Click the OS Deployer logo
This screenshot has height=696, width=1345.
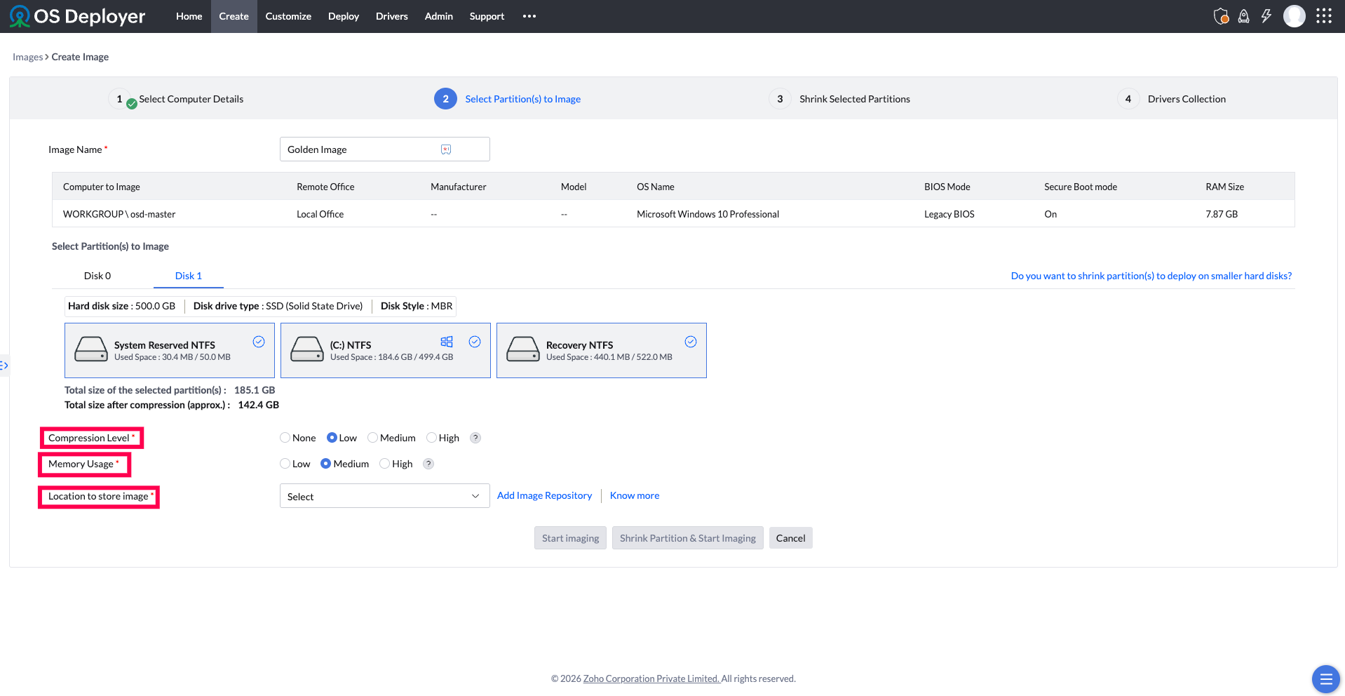[x=77, y=16]
